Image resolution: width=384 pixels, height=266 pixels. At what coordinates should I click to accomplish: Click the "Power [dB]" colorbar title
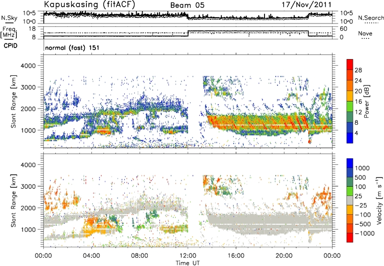pyautogui.click(x=367, y=101)
